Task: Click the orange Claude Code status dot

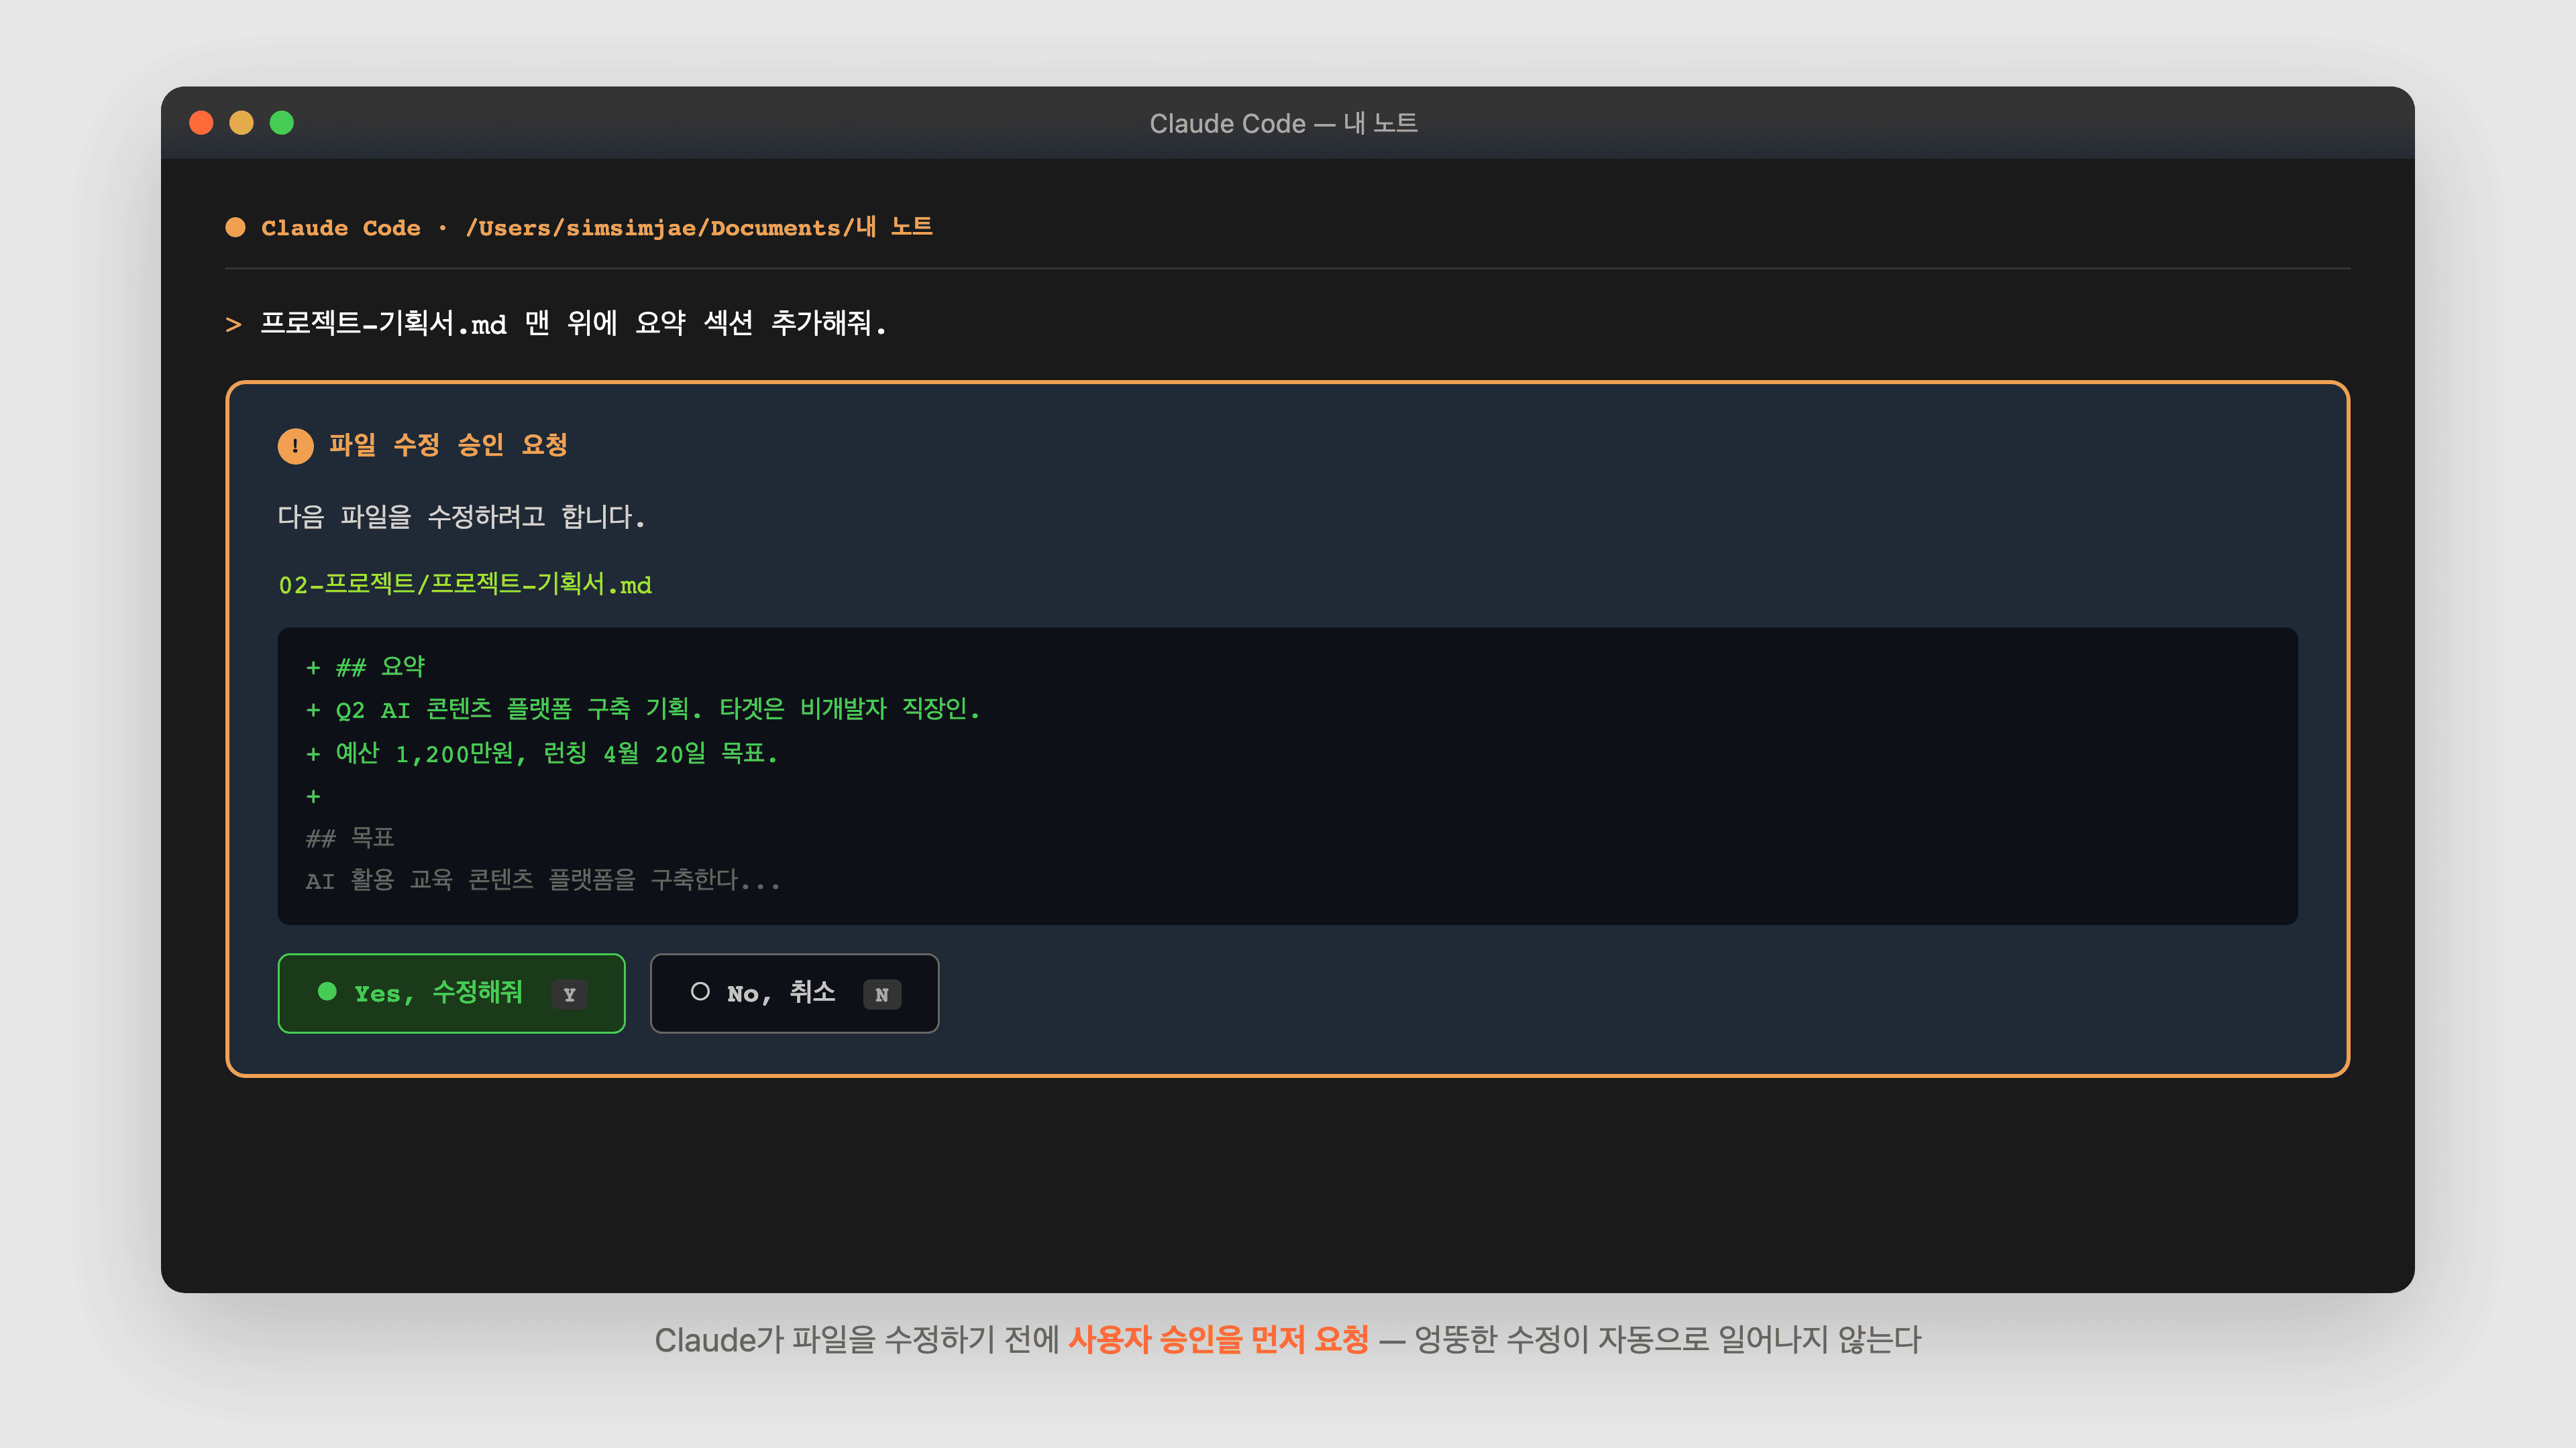Action: click(x=236, y=227)
